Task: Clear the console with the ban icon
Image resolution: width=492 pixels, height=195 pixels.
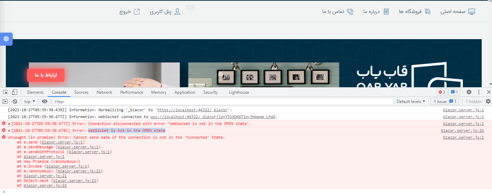Action: [x=15, y=102]
